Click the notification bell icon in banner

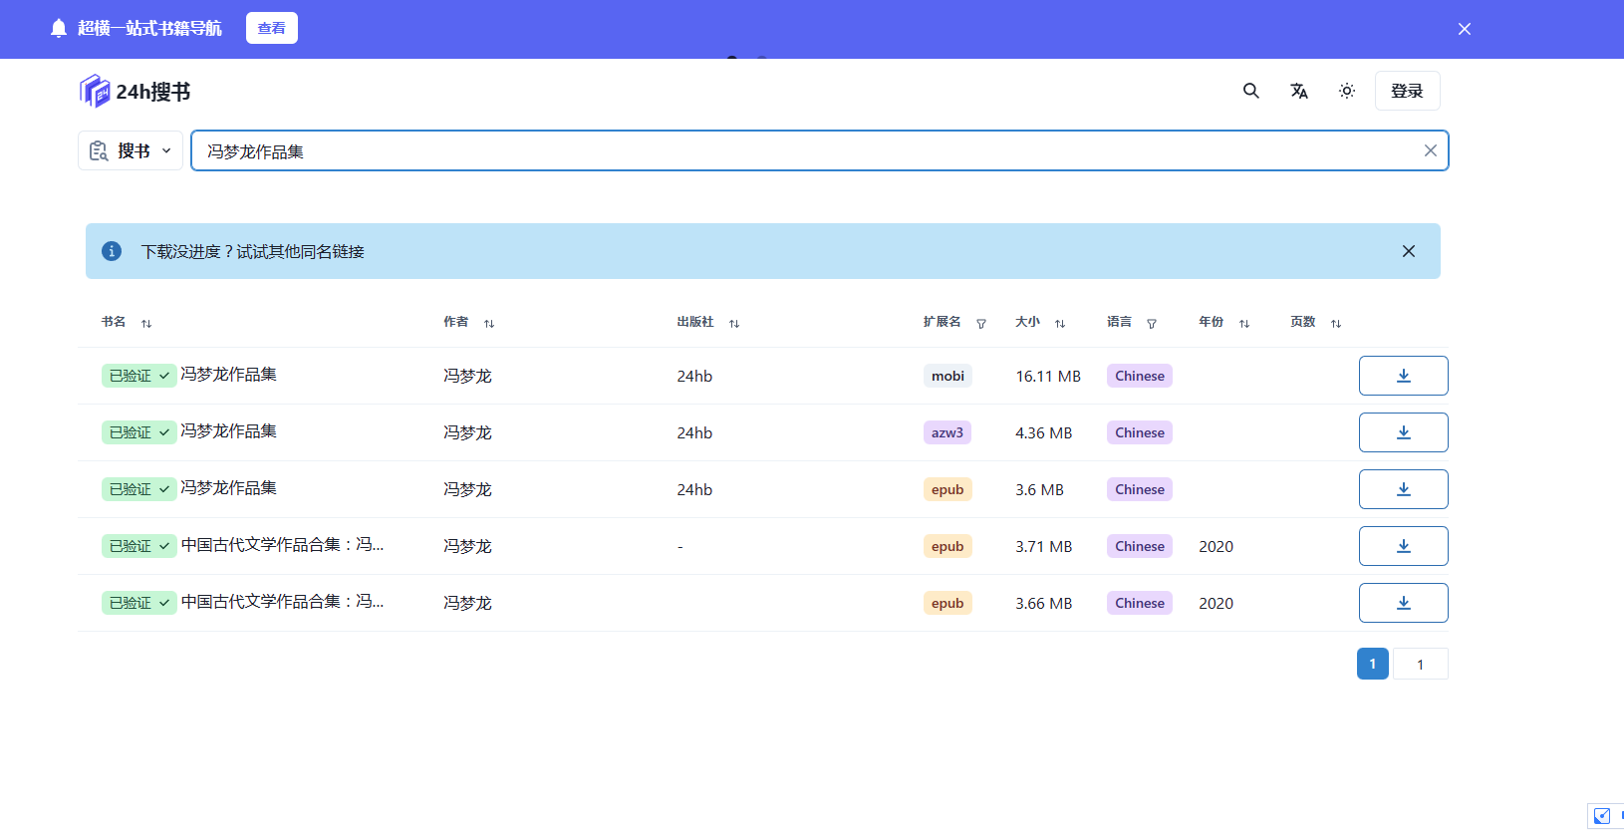59,28
